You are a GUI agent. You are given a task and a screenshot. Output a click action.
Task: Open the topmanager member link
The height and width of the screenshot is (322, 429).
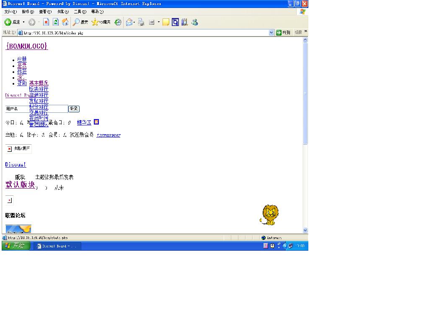point(109,135)
